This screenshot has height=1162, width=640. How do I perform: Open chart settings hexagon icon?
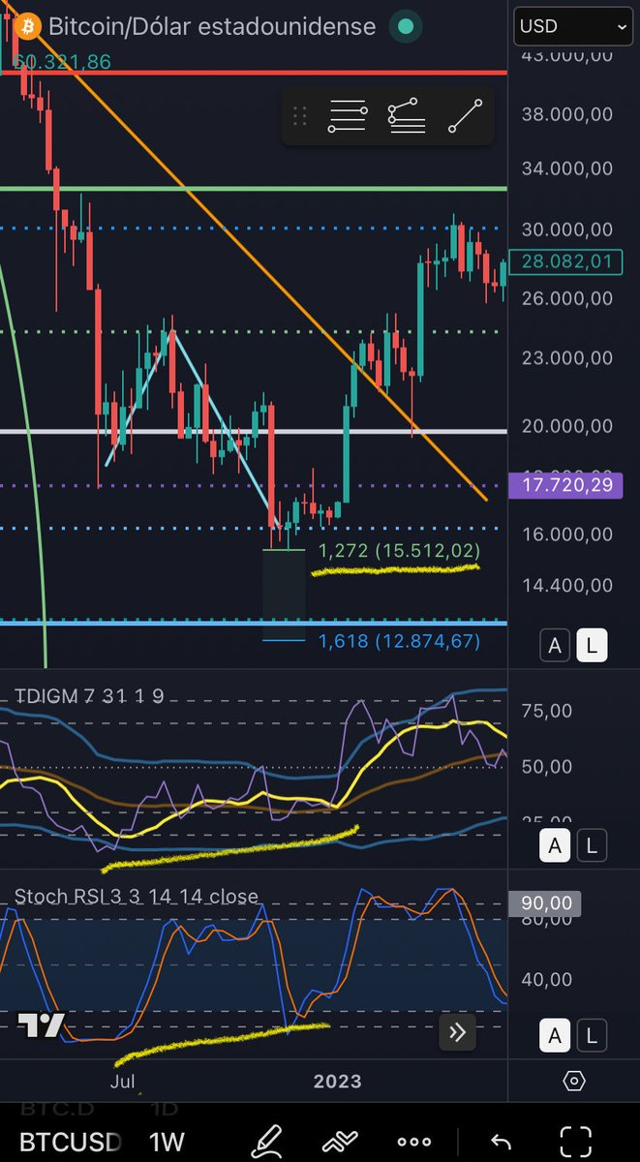pyautogui.click(x=573, y=1081)
